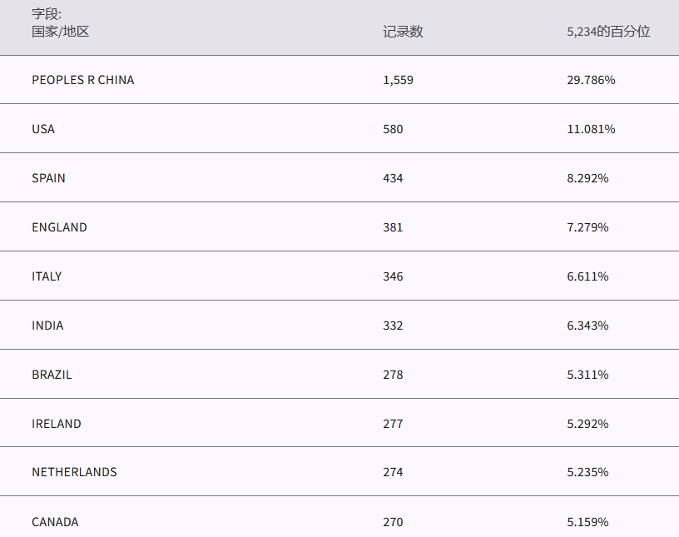Click the 6.343% percentage for India
679x537 pixels.
tap(587, 326)
